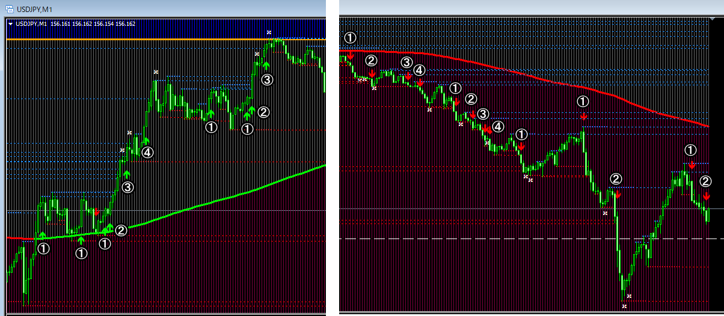Click circled 1 above the tall mid-chart spike
724x316 pixels.
(583, 100)
